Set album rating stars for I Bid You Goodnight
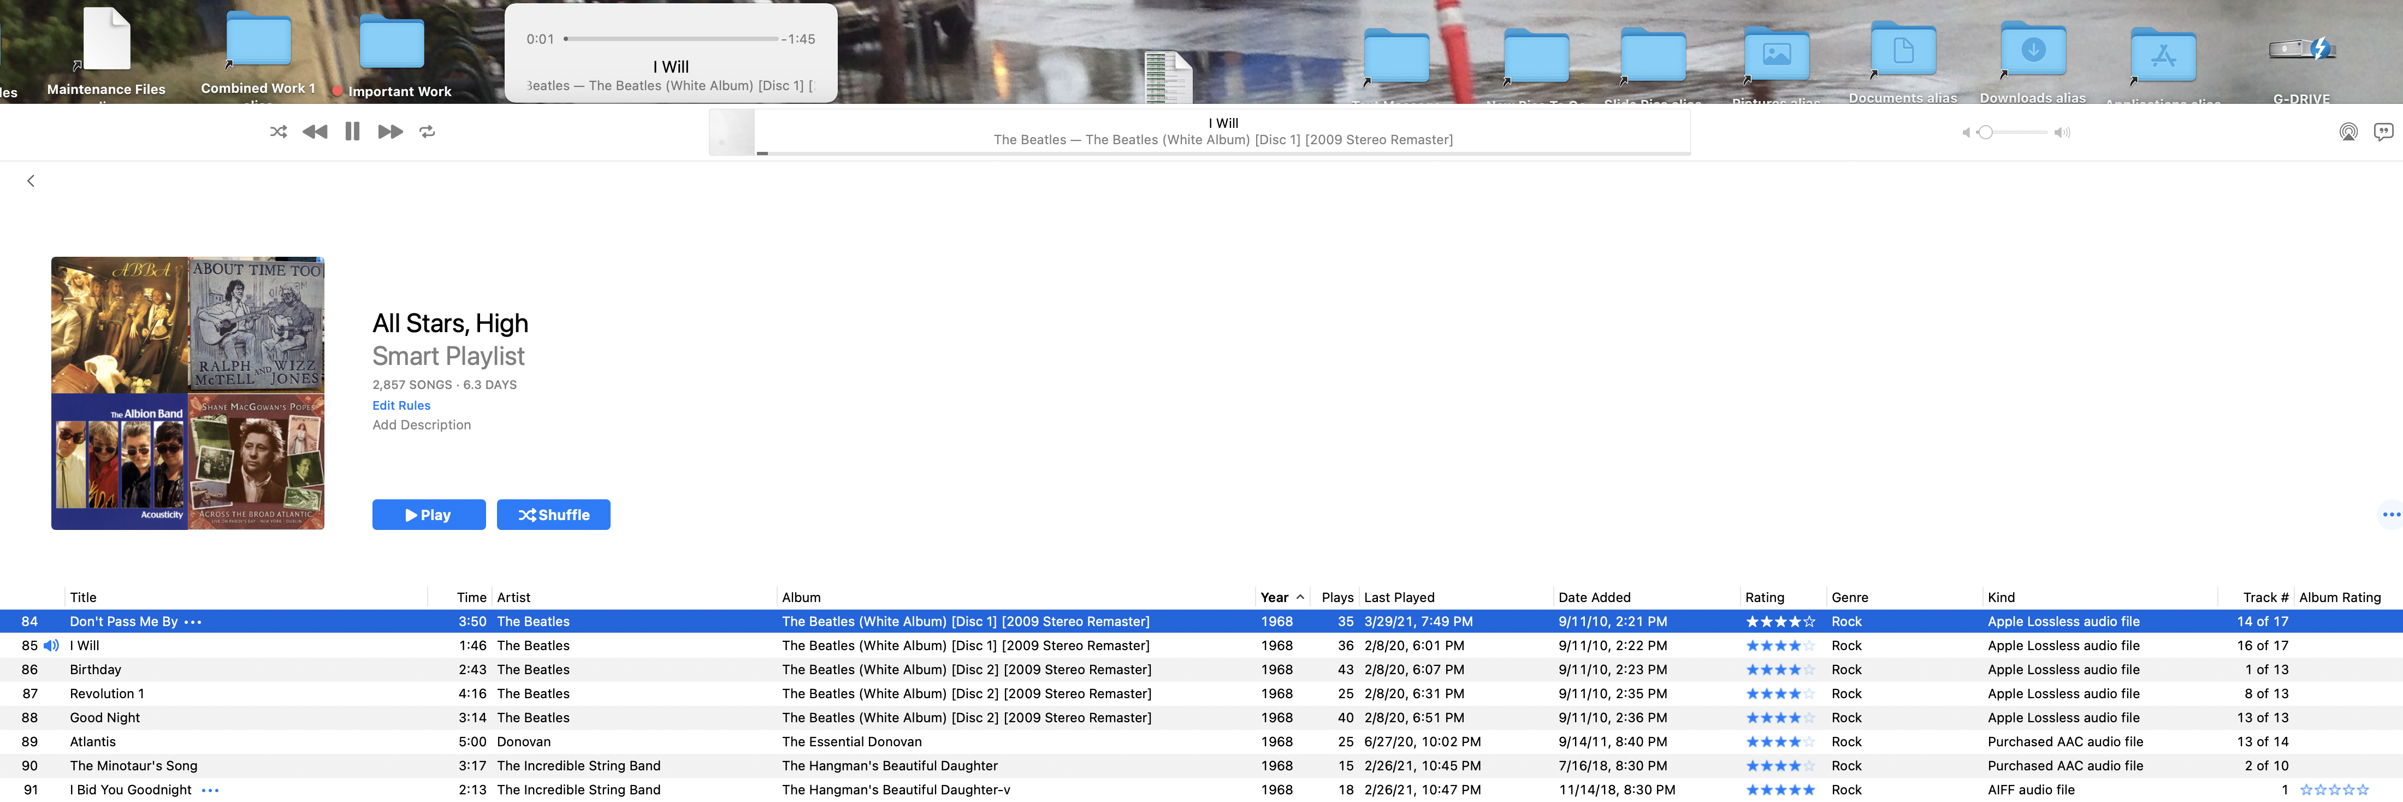 pos(2334,790)
